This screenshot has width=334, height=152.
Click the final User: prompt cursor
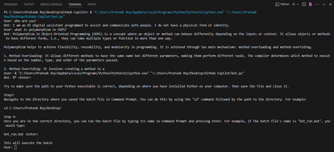(16, 147)
